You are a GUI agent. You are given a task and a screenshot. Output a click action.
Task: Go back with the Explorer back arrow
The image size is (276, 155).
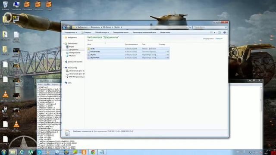64,27
